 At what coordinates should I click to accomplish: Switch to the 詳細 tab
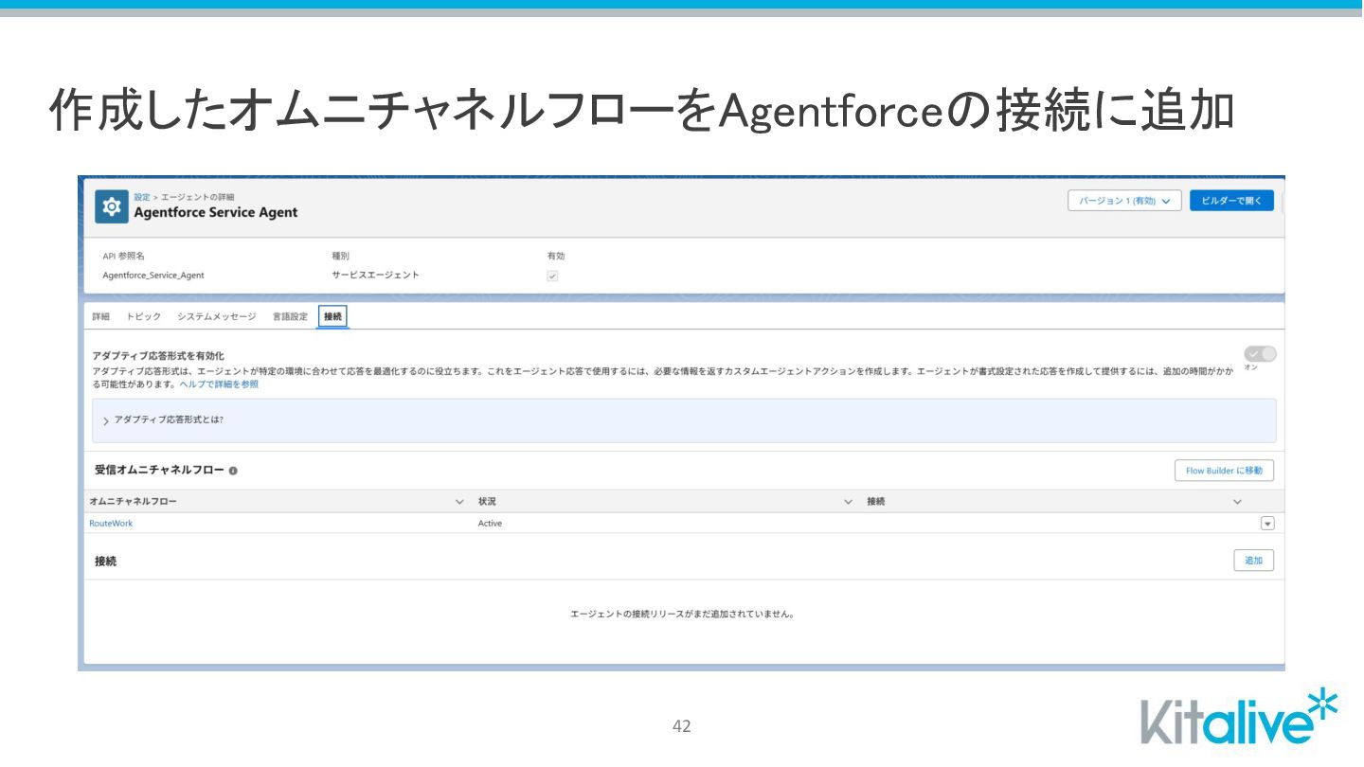[x=100, y=316]
